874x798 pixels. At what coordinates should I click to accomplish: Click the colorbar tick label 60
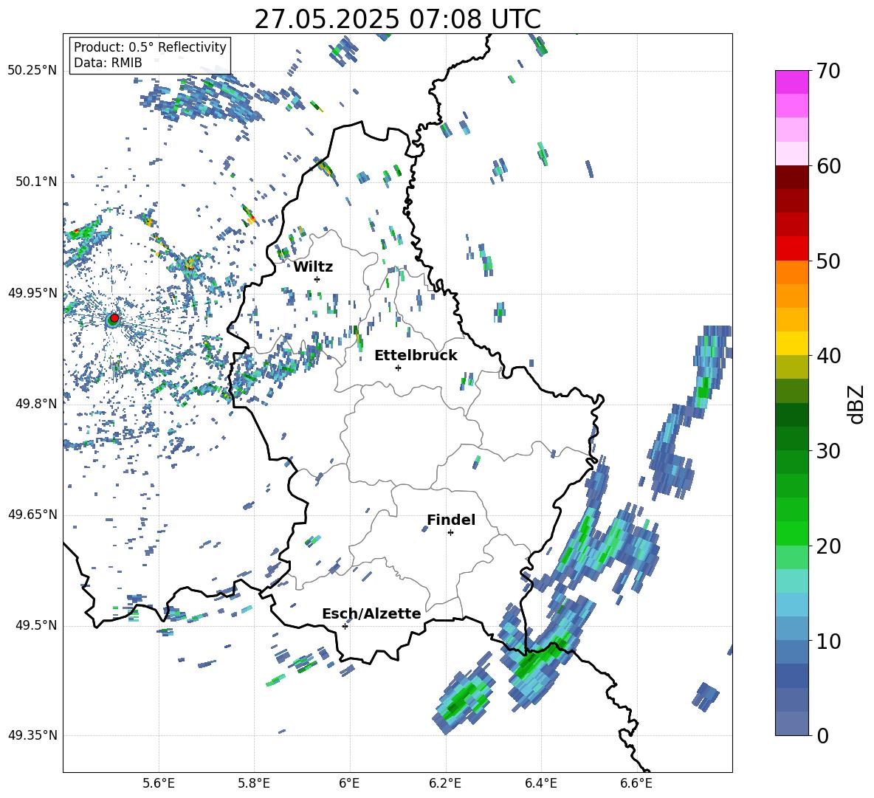[x=827, y=166]
